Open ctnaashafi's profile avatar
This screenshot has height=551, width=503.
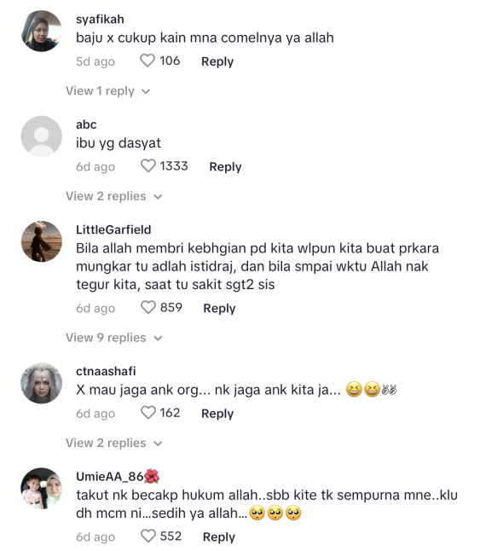click(x=42, y=383)
